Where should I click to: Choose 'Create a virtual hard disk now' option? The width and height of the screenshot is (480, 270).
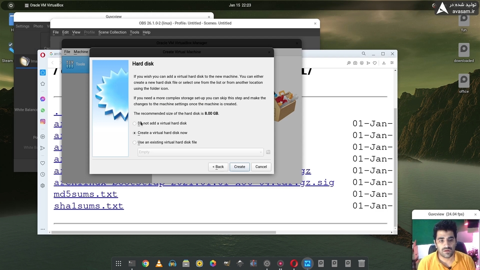coord(135,133)
